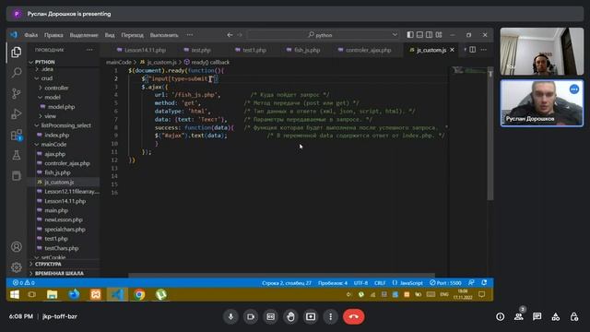Click the python command center search box
The height and width of the screenshot is (332, 590).
(324, 35)
